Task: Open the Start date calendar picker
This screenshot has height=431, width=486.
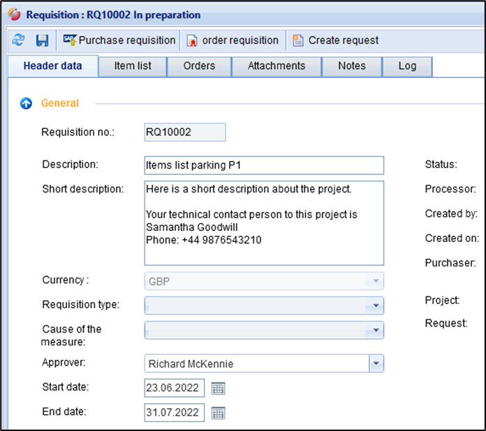Action: 218,388
